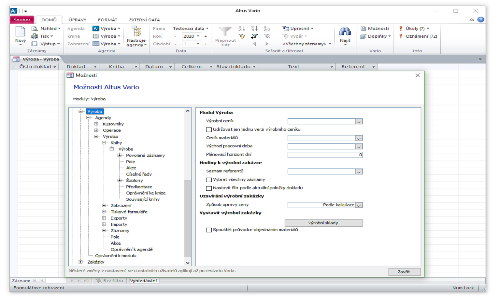499x301 pixels.
Task: Open Nástroje agendy tools icon
Action: tap(136, 32)
